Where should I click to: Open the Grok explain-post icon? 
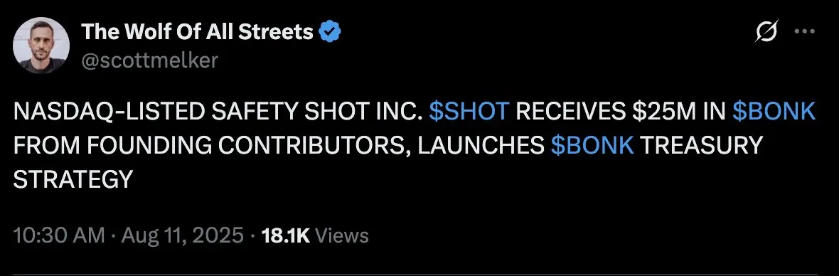point(766,31)
